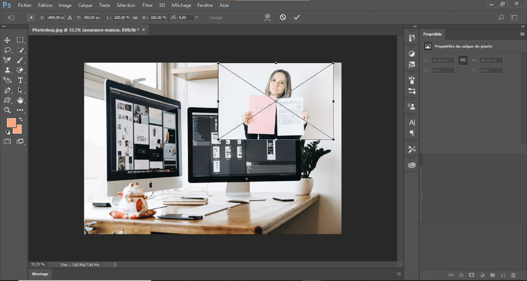Commit the transform with the checkmark
This screenshot has width=527, height=281.
click(297, 17)
